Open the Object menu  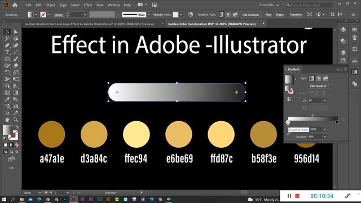pos(50,5)
